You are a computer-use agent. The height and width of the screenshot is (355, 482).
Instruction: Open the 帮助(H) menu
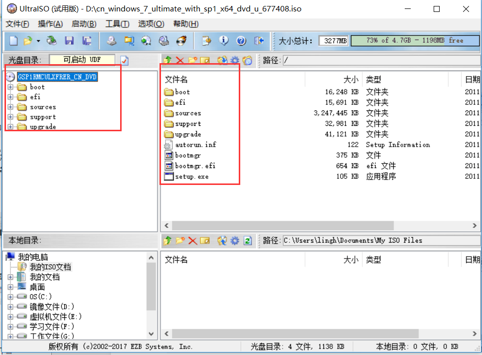(185, 24)
